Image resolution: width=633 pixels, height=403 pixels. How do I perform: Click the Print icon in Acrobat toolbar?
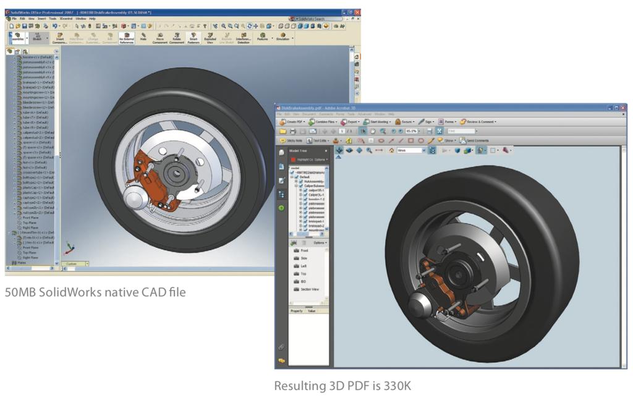tap(293, 131)
